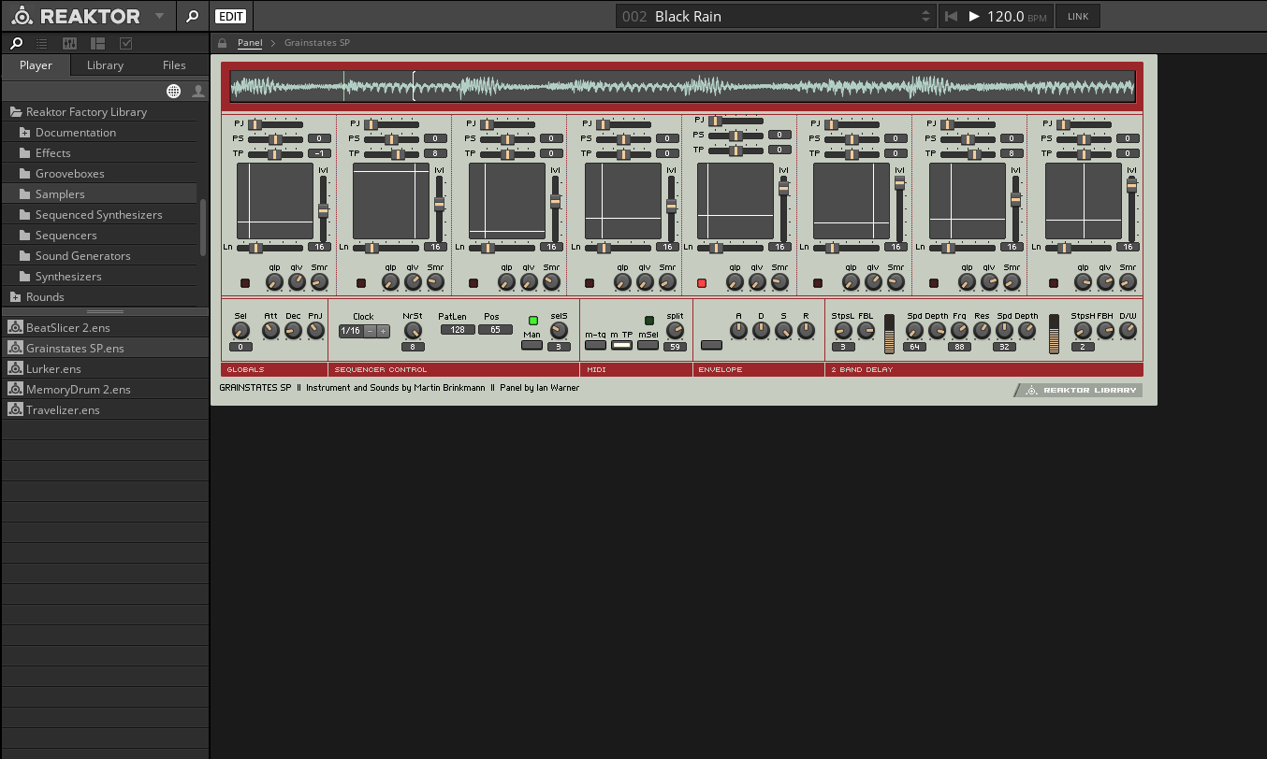Click the sample waveform display
Screen dimensions: 1267x759
pyautogui.click(x=683, y=87)
